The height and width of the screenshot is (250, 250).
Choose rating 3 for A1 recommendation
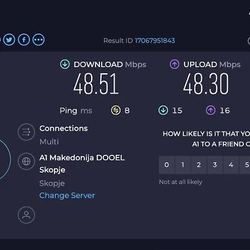215,165
